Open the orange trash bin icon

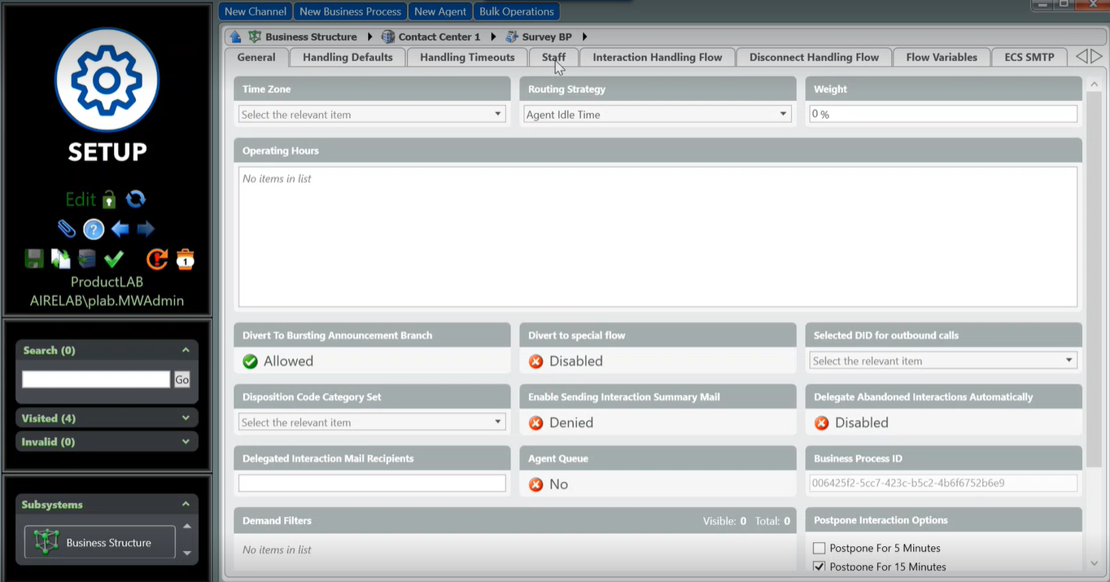pyautogui.click(x=186, y=259)
